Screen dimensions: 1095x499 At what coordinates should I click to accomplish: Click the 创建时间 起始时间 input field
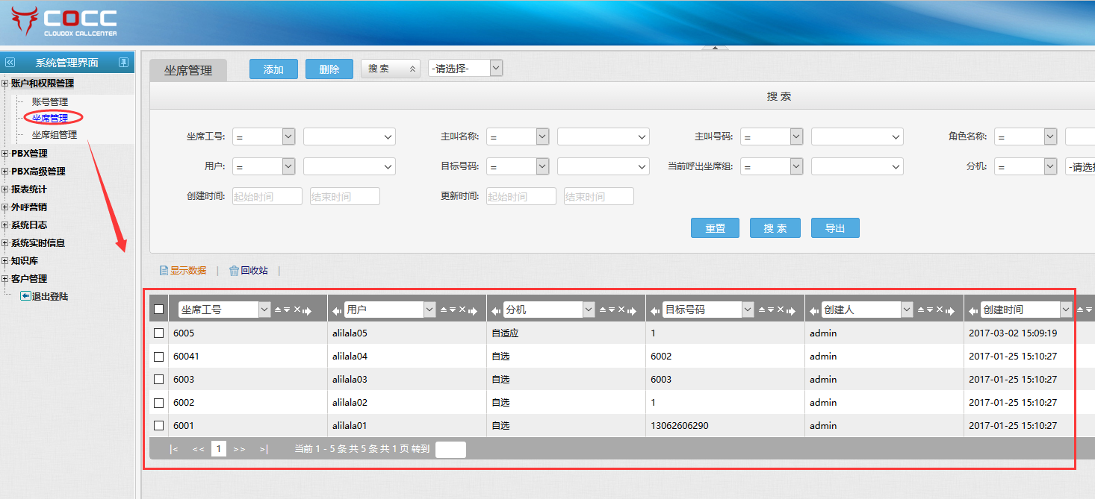click(x=267, y=197)
